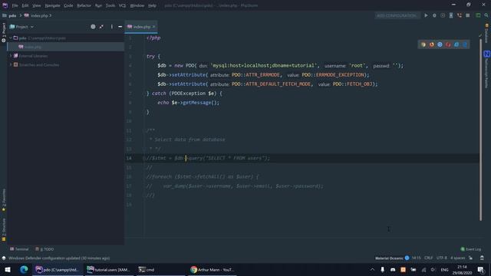Toggle read-only lock icon in status bar
Viewport: 491px width, 276px height.
pyautogui.click(x=470, y=258)
